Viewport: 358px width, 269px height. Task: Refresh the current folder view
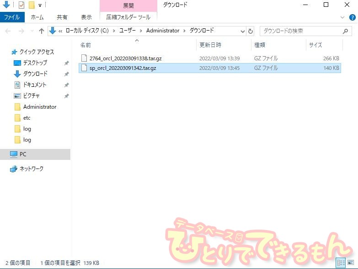[x=251, y=31]
